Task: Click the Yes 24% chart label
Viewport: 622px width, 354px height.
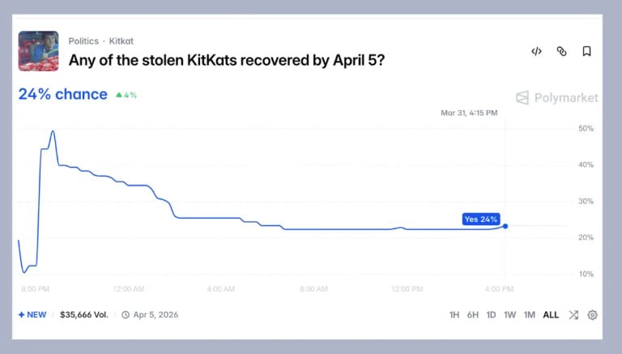Action: click(481, 219)
